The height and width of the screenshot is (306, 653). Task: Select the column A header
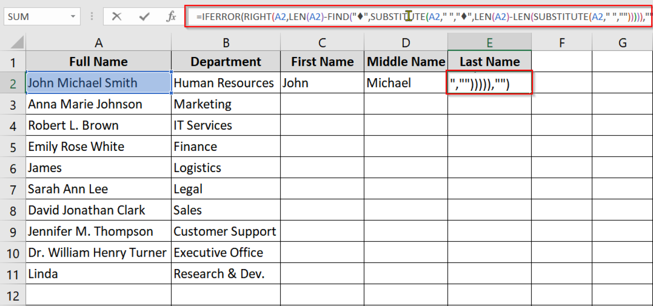[x=99, y=42]
